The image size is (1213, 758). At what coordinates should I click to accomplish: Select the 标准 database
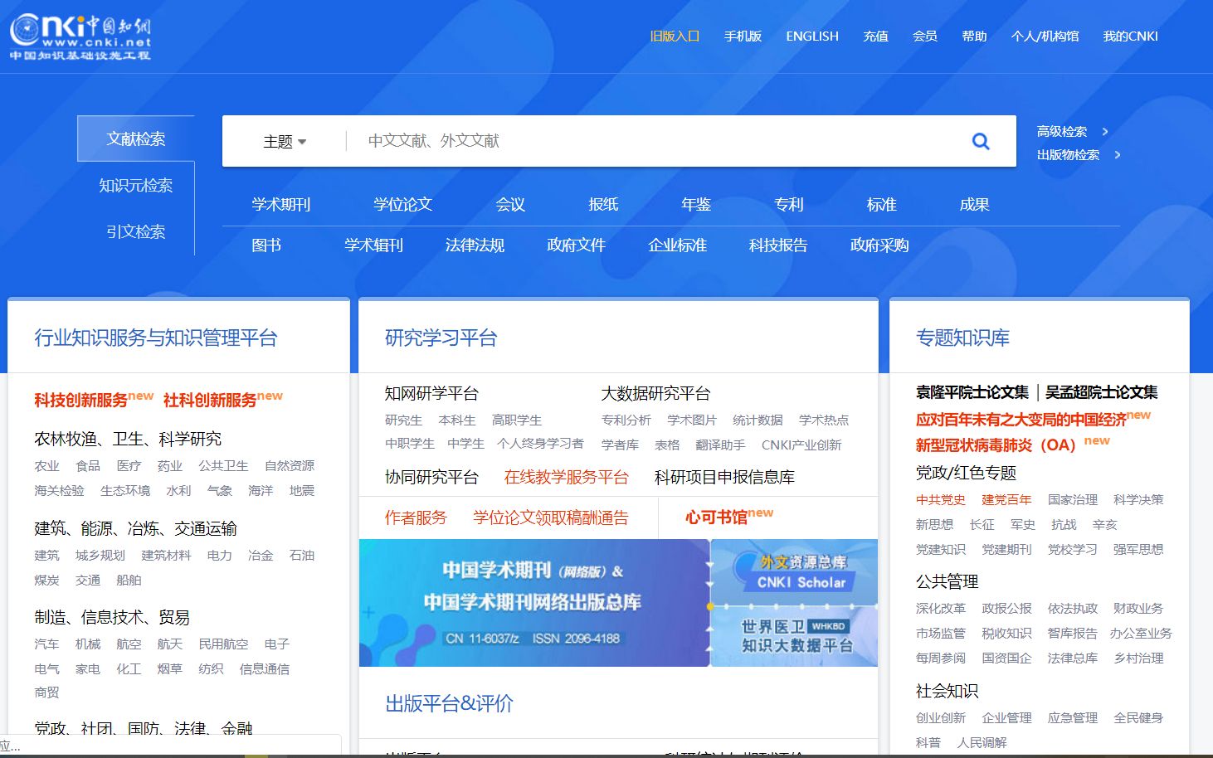pos(881,204)
